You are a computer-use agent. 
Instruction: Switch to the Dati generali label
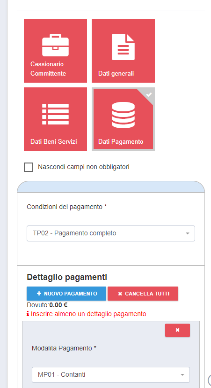[x=116, y=73]
